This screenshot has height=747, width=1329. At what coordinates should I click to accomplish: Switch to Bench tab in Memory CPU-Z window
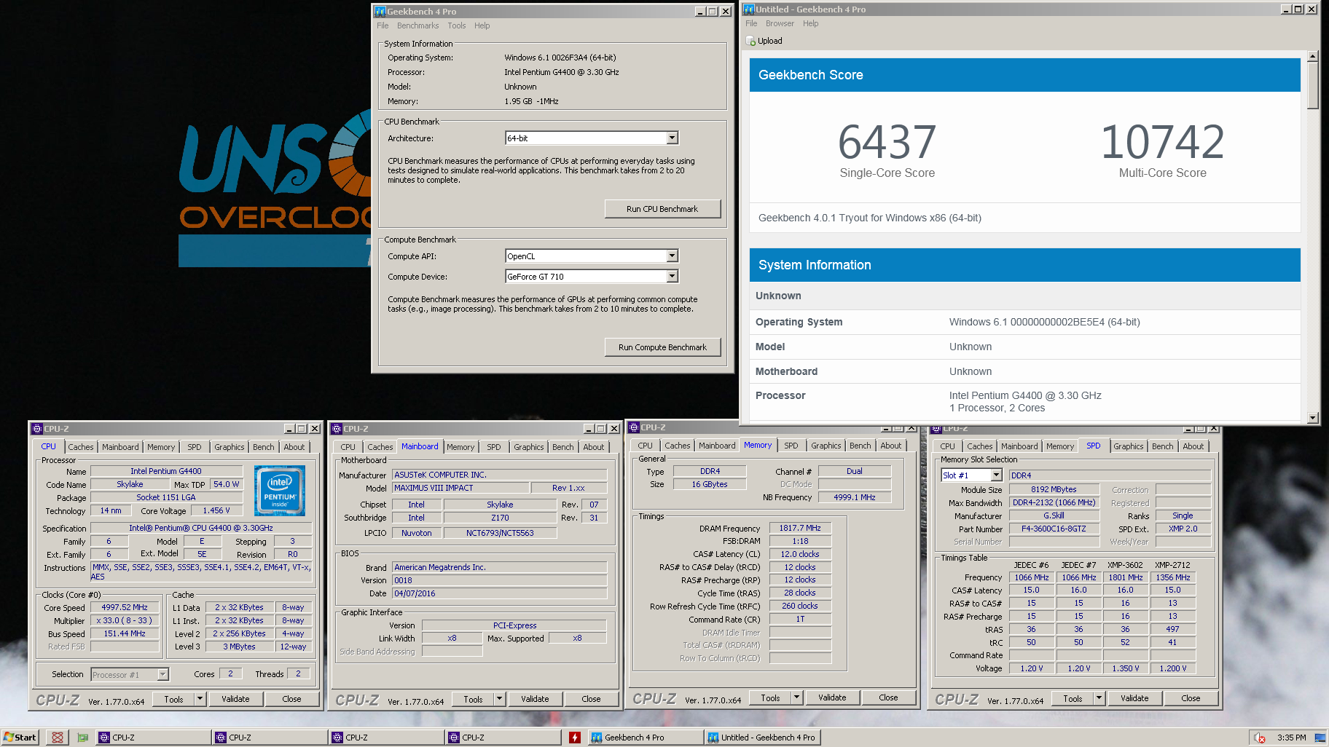860,446
